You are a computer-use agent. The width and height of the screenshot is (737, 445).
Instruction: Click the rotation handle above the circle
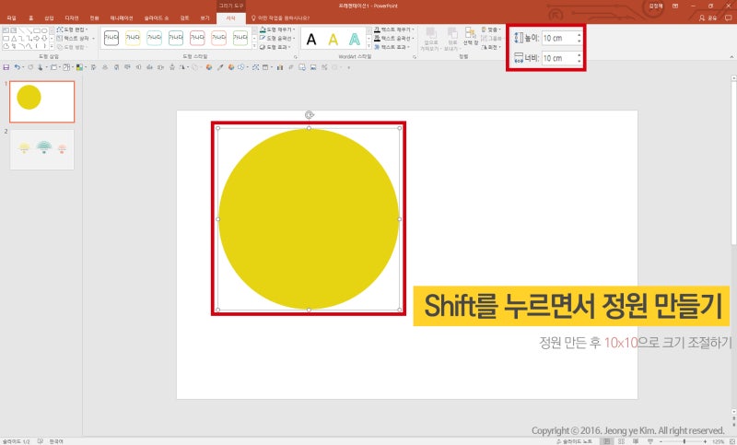click(309, 115)
